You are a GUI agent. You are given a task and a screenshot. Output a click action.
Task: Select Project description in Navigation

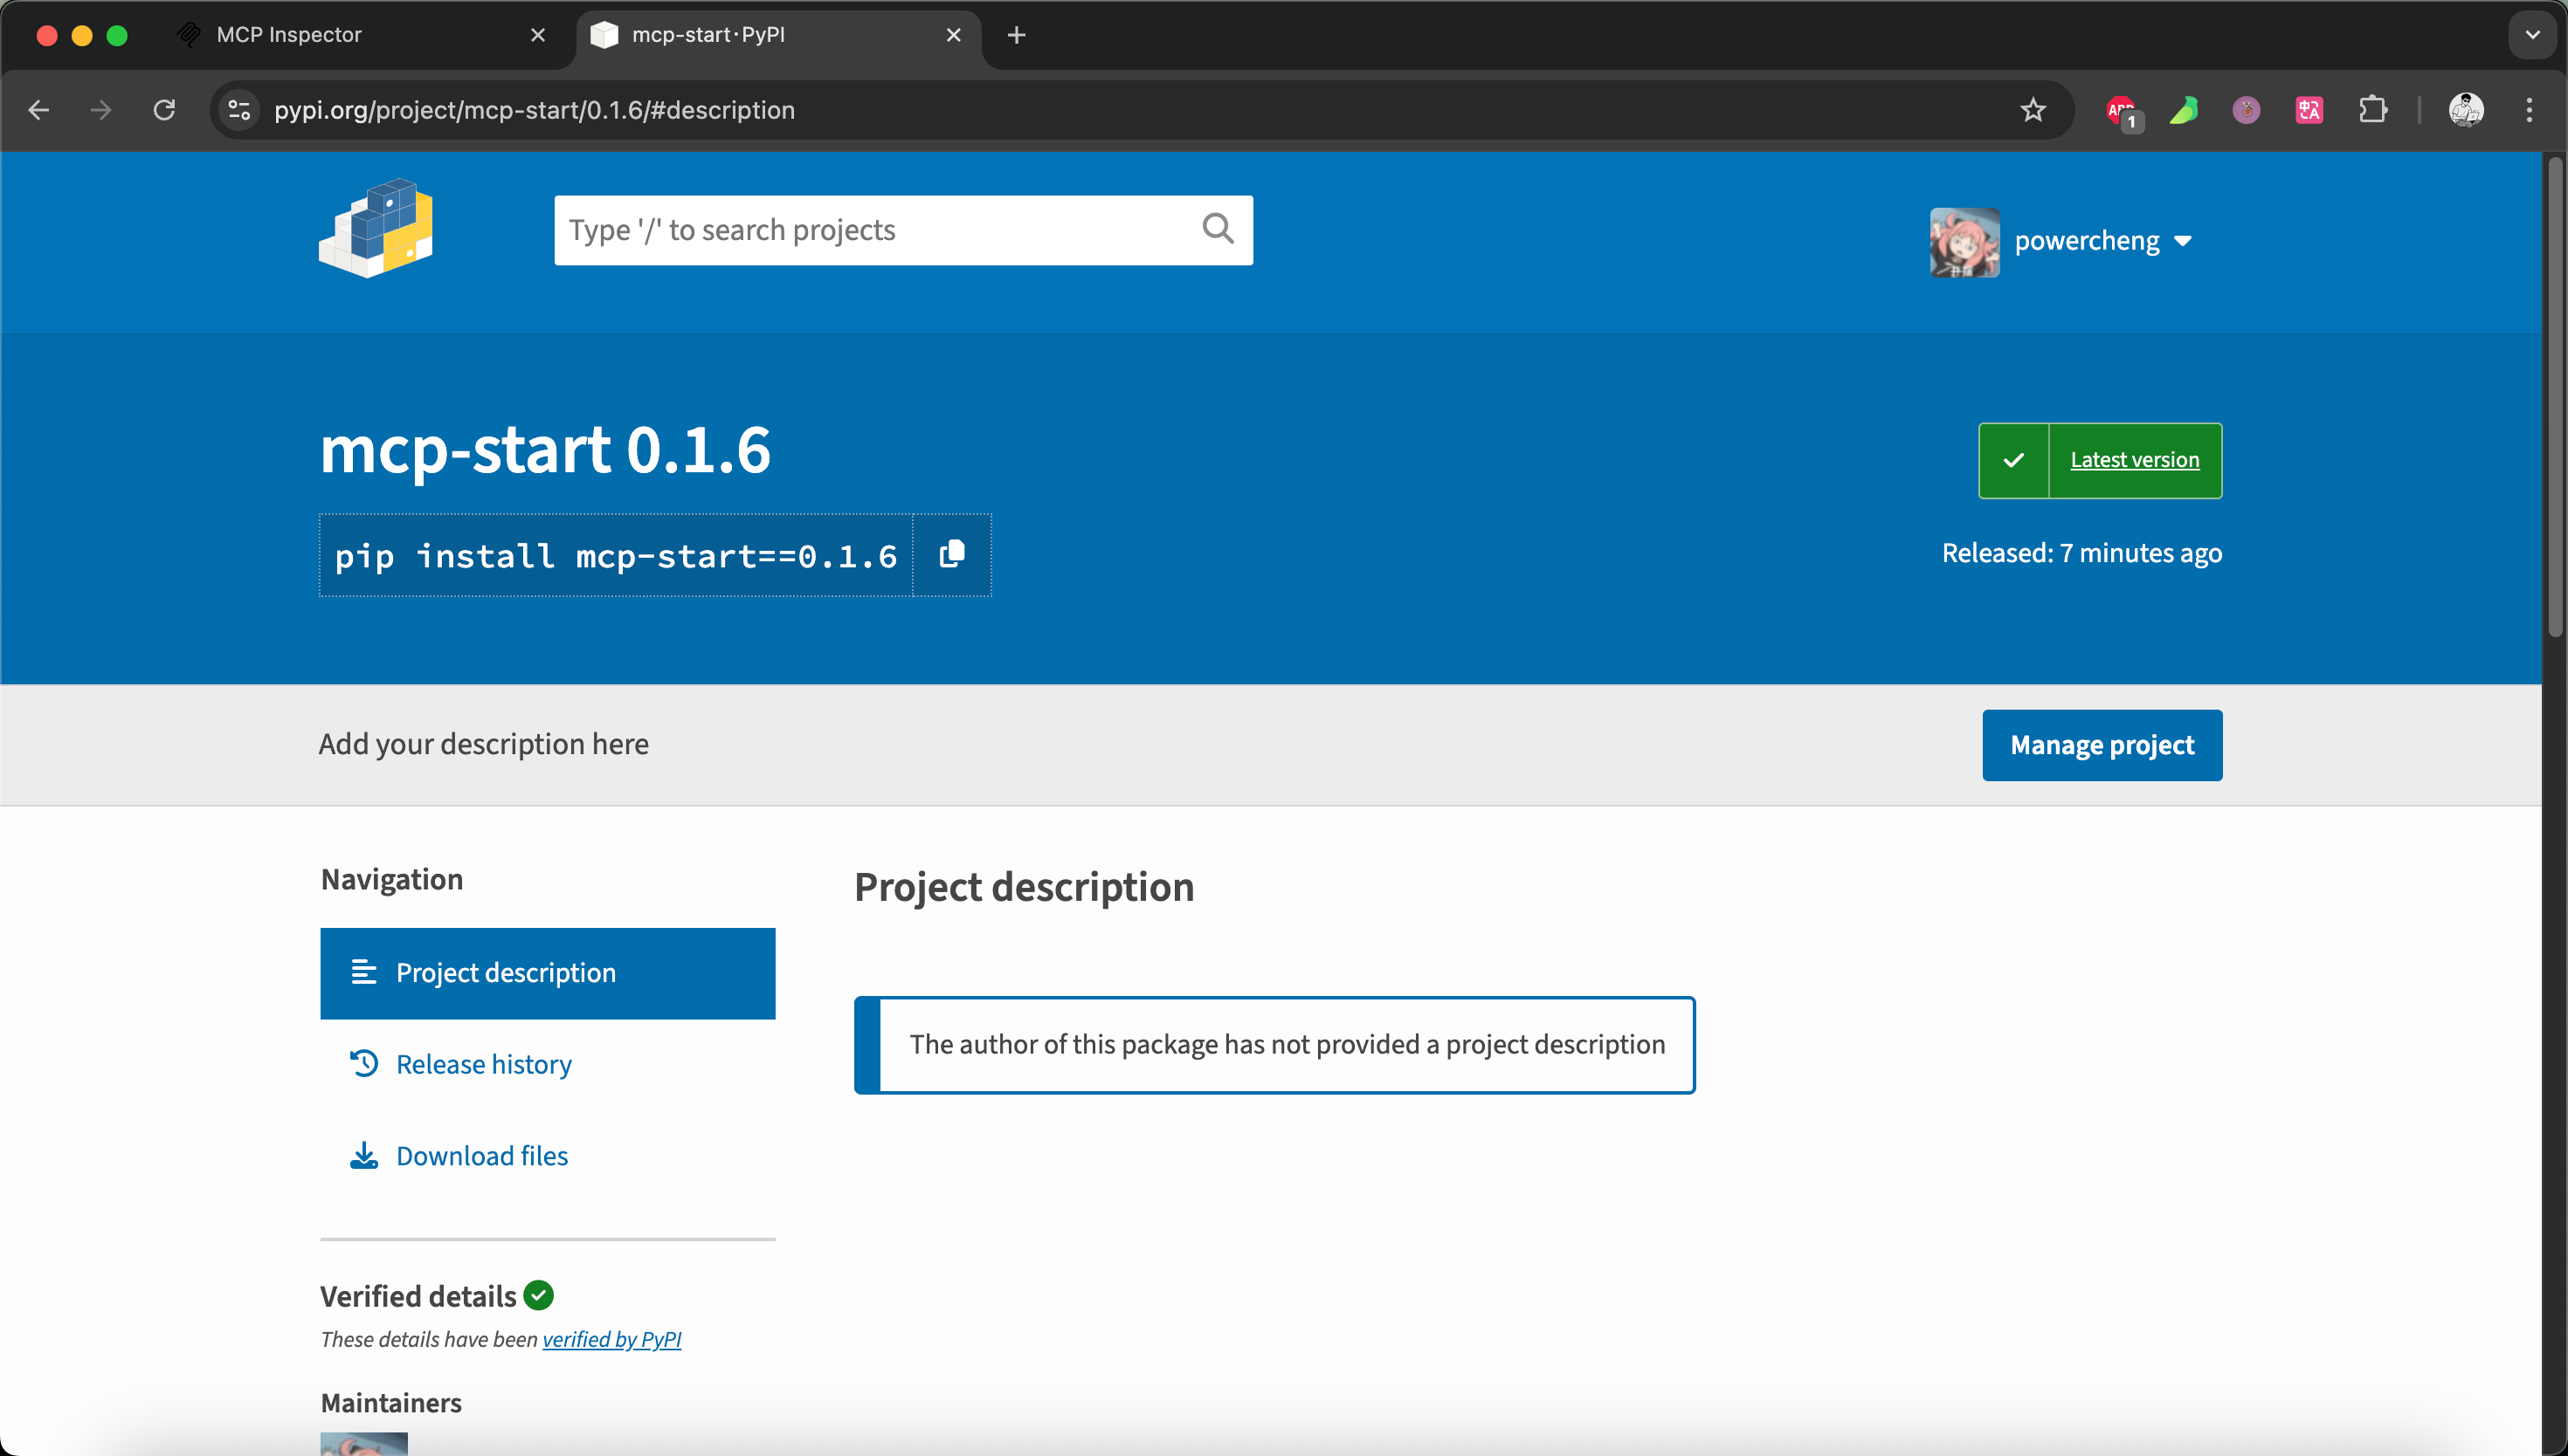[x=547, y=973]
